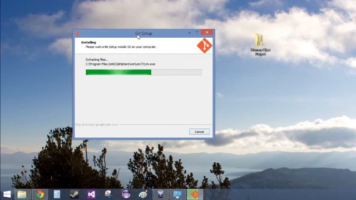Minimize the Git Setup window
Viewport: 356px width, 200px height.
(189, 33)
